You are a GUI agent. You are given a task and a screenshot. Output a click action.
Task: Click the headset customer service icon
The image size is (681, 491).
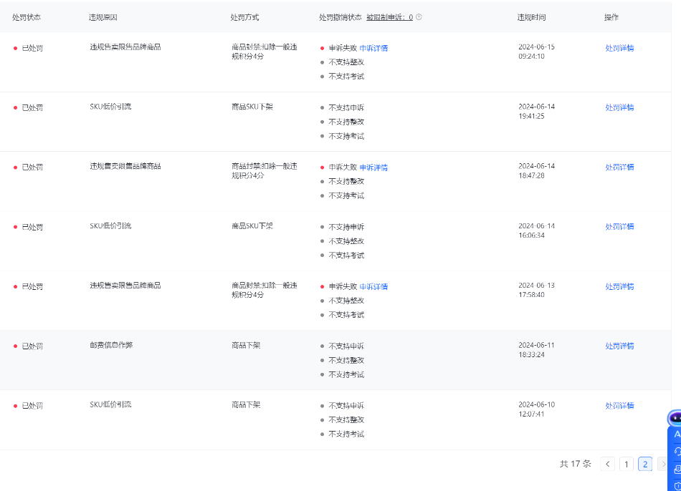pyautogui.click(x=677, y=452)
